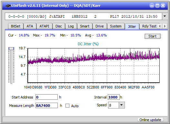170x124 pixels.
Task: Switch to the ATAPI tab
Action: pyautogui.click(x=44, y=26)
